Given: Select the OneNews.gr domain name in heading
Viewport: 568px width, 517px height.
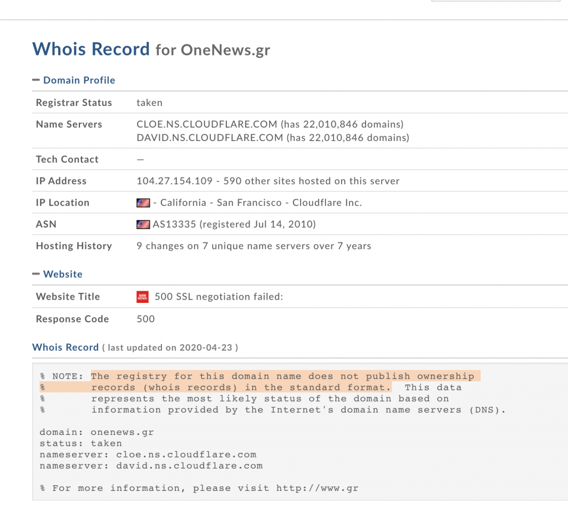Looking at the screenshot, I should [x=225, y=50].
